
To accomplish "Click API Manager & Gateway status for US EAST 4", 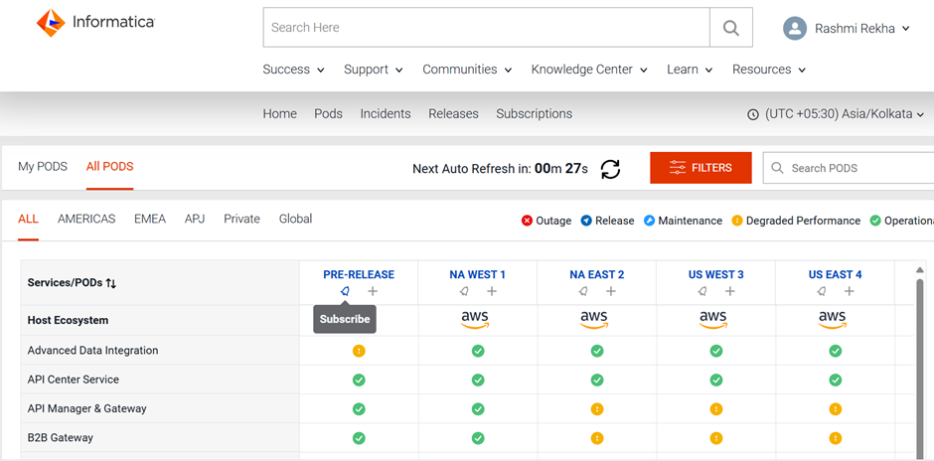I will pyautogui.click(x=835, y=409).
